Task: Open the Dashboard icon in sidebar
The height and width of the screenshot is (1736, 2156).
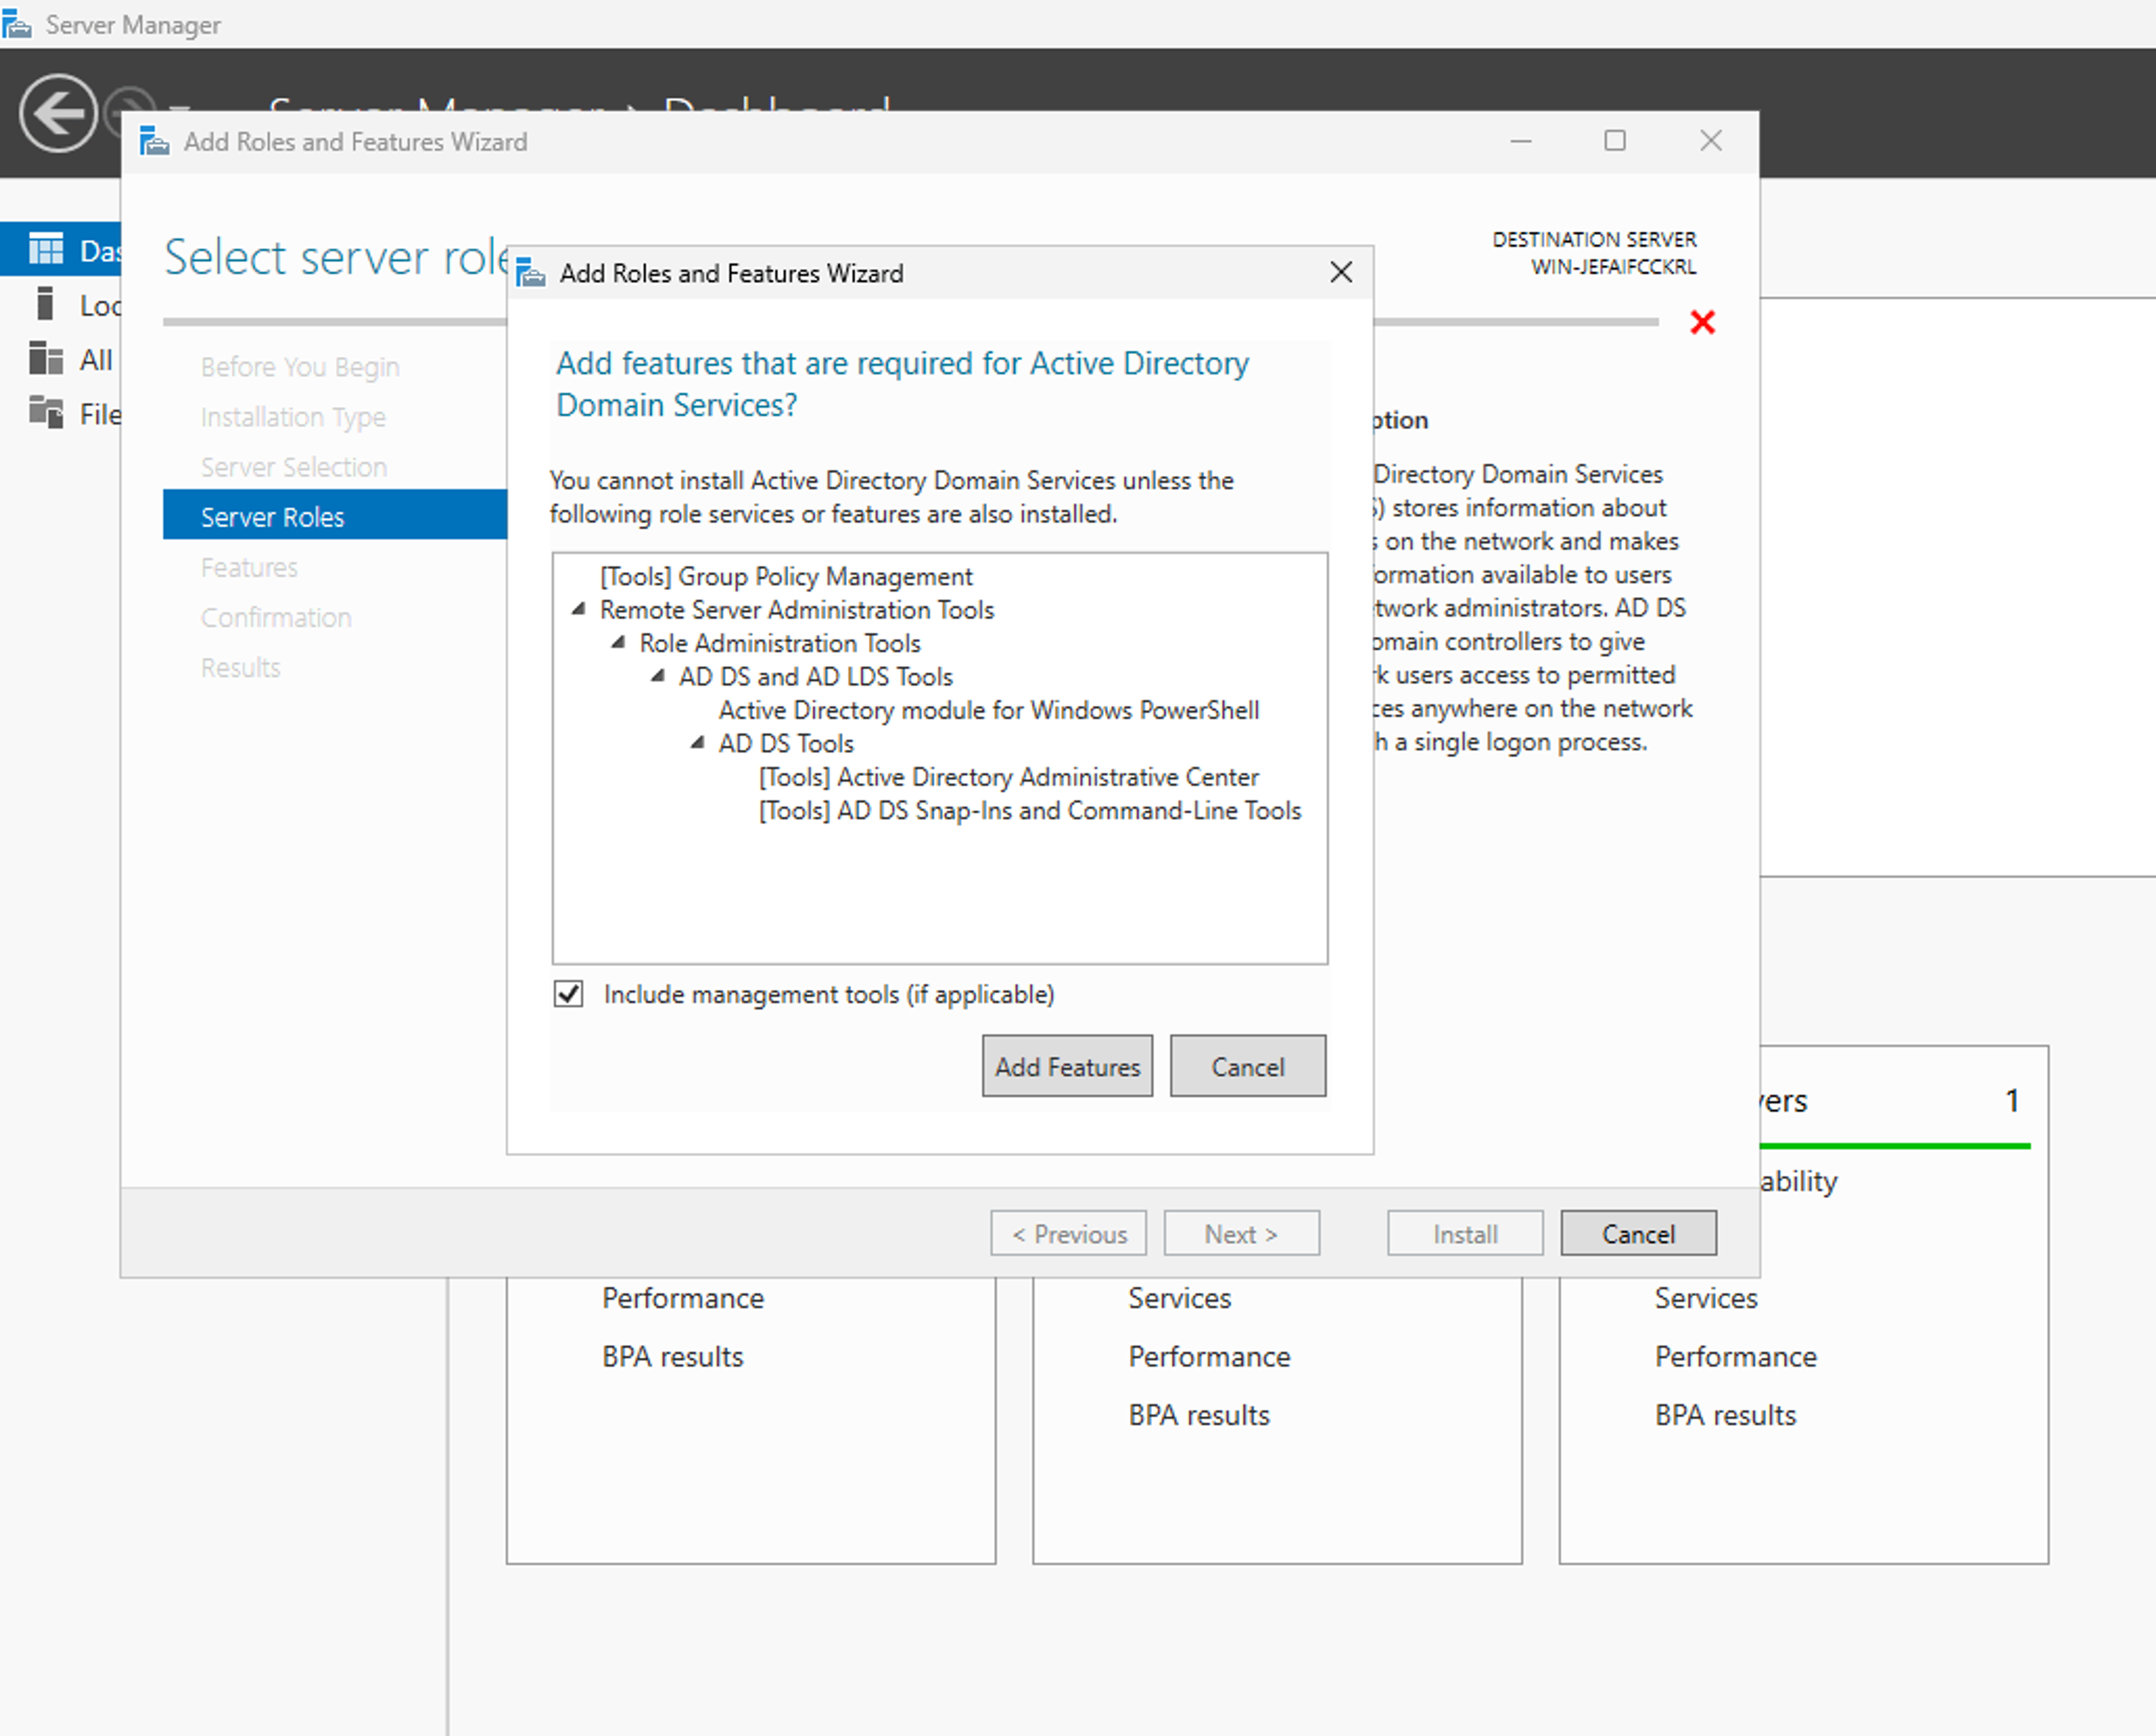Action: point(46,249)
